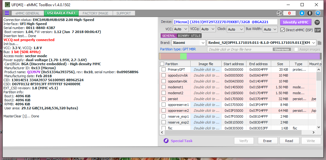Select USERAREA PART tab
326x160 pixels.
[x=61, y=13]
